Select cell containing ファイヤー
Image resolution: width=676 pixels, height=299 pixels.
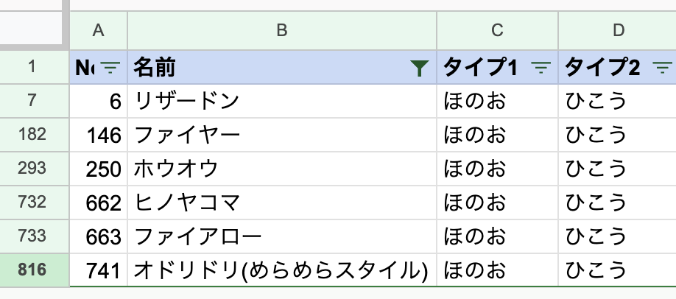point(282,135)
